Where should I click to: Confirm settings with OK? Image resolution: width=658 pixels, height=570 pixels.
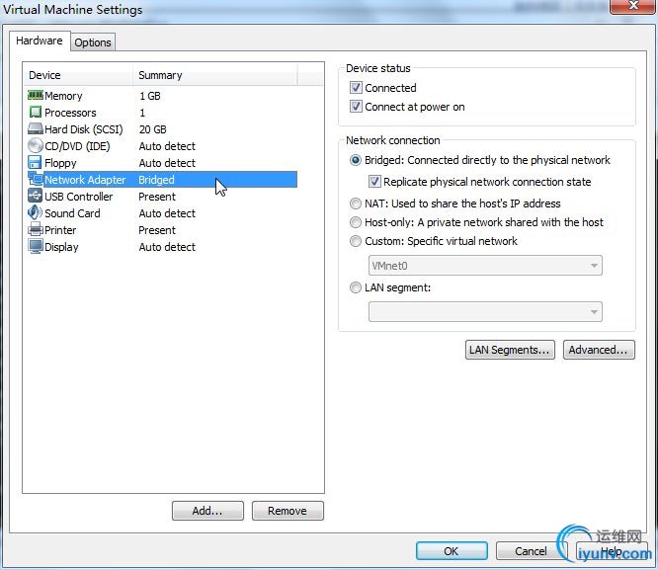tap(452, 550)
